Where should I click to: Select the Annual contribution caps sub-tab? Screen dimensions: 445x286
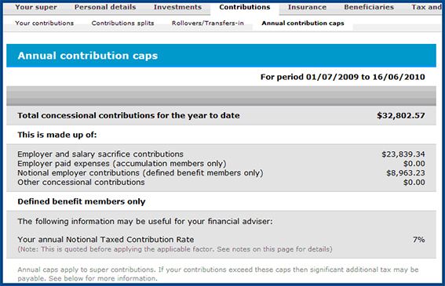click(303, 23)
